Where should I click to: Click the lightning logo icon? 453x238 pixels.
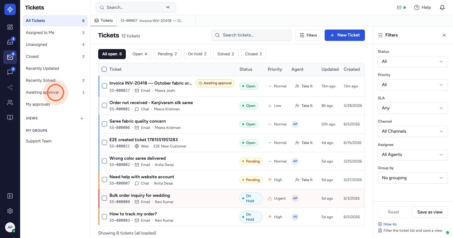[x=10, y=10]
